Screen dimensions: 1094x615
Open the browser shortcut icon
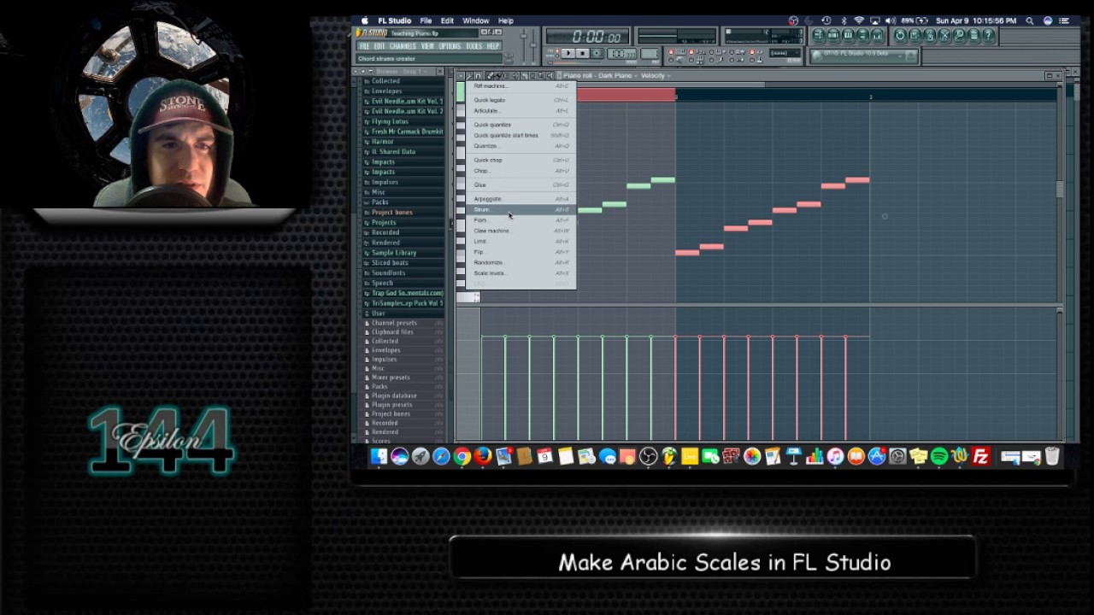coord(863,35)
